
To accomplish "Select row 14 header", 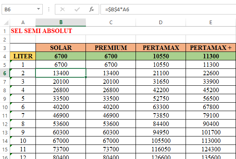I will (5, 141).
